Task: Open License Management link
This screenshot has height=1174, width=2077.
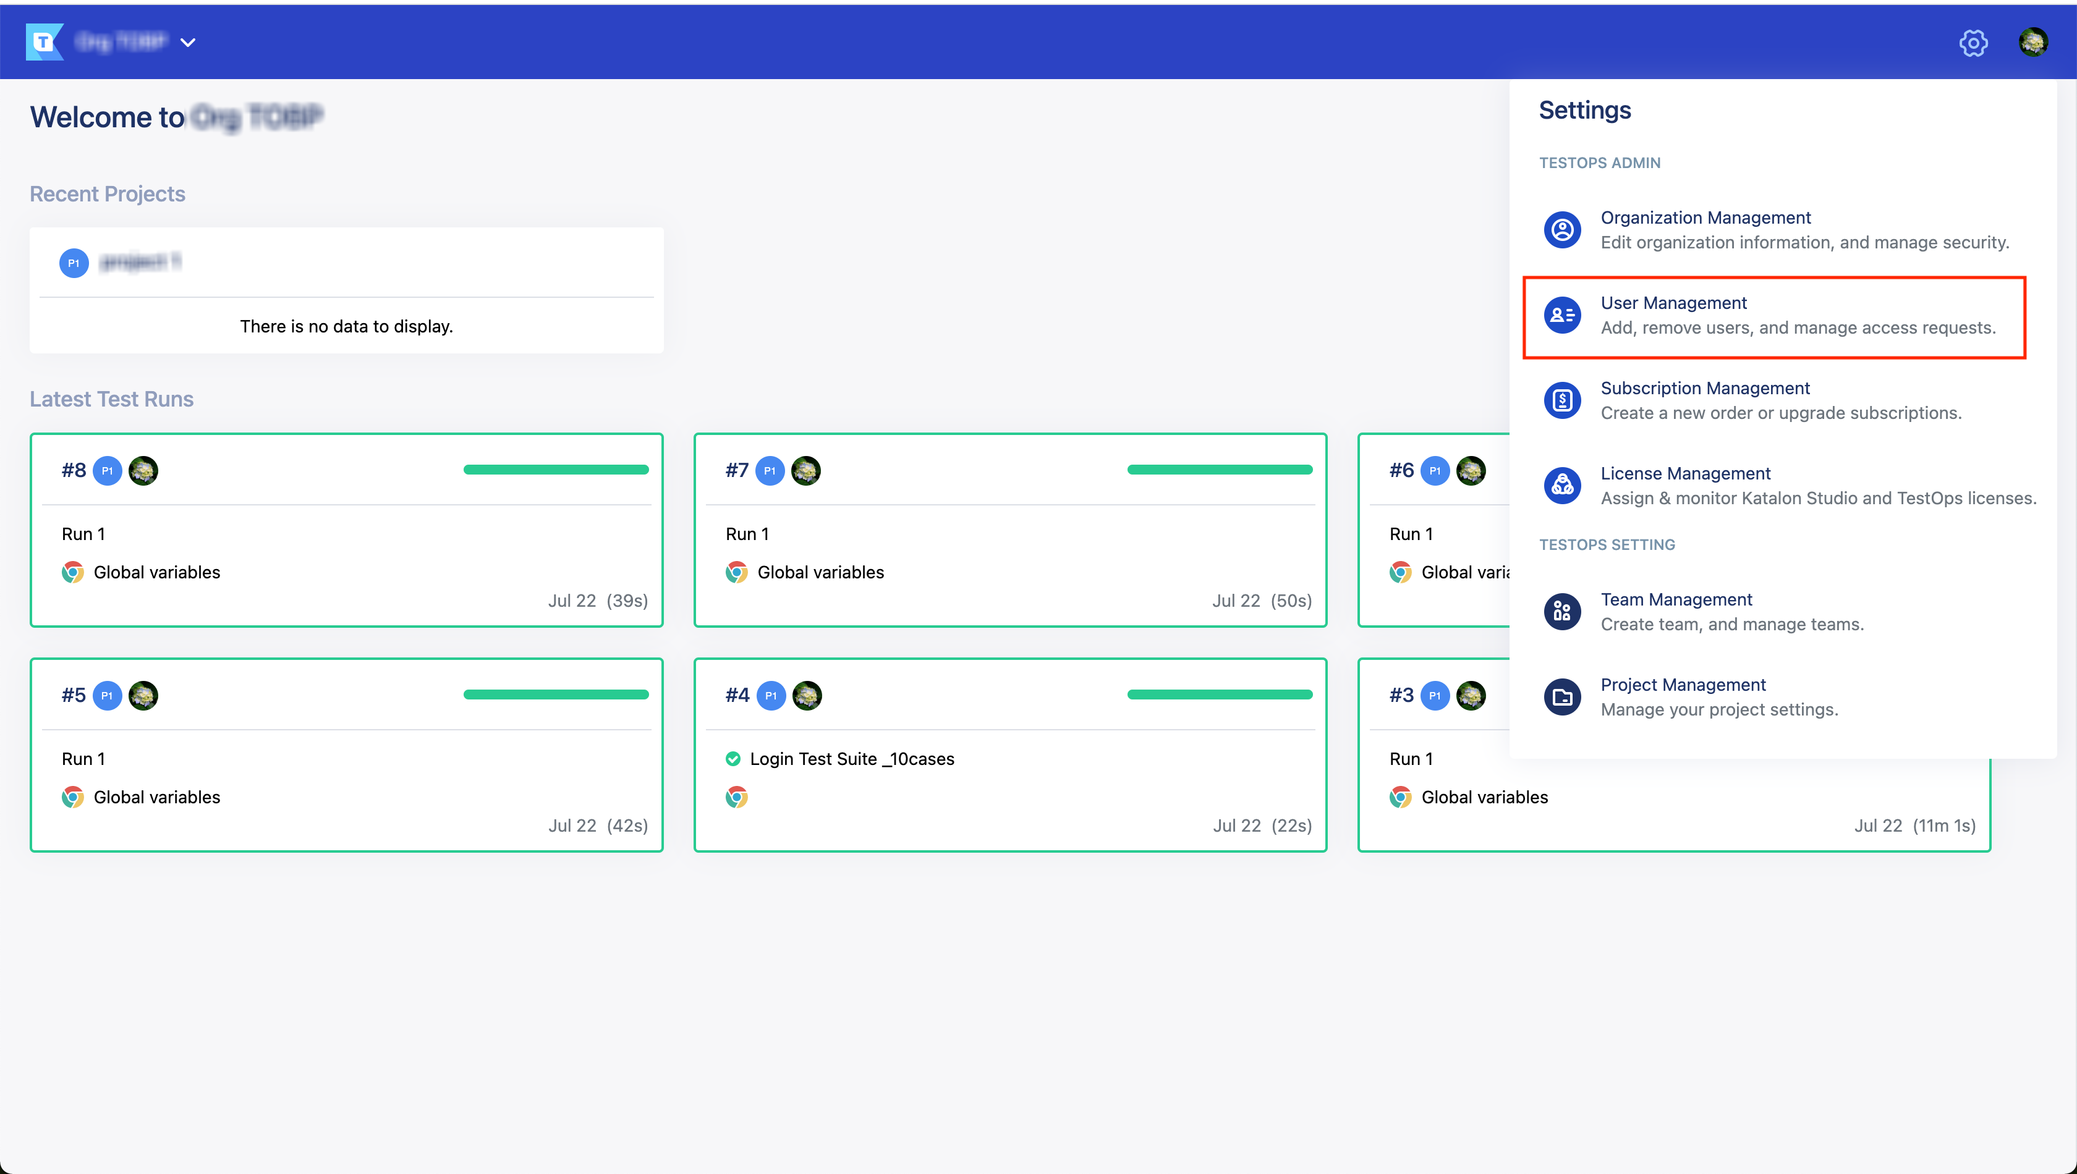Action: point(1685,473)
